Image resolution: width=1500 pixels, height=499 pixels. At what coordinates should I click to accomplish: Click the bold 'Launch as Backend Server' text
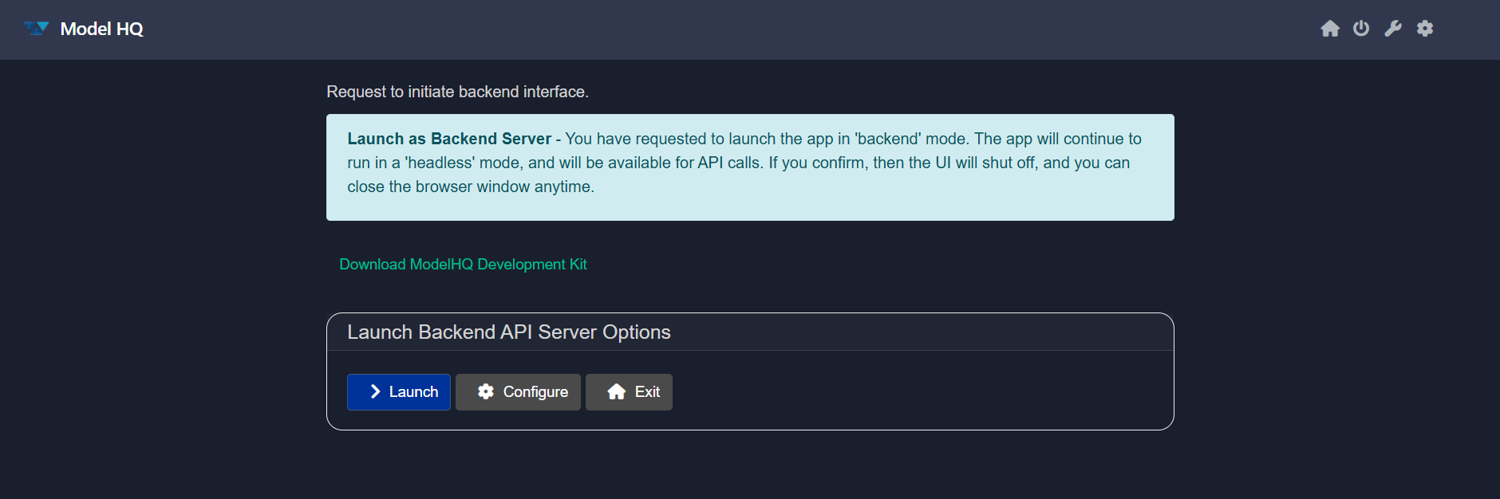449,139
